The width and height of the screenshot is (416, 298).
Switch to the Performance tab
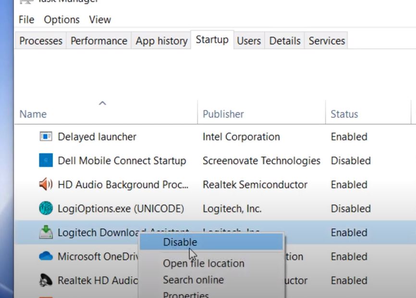point(98,41)
